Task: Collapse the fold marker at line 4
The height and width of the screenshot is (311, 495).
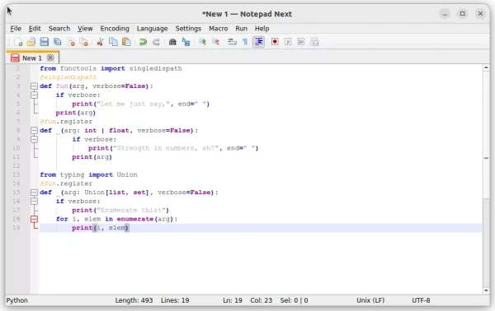Action: tap(34, 95)
